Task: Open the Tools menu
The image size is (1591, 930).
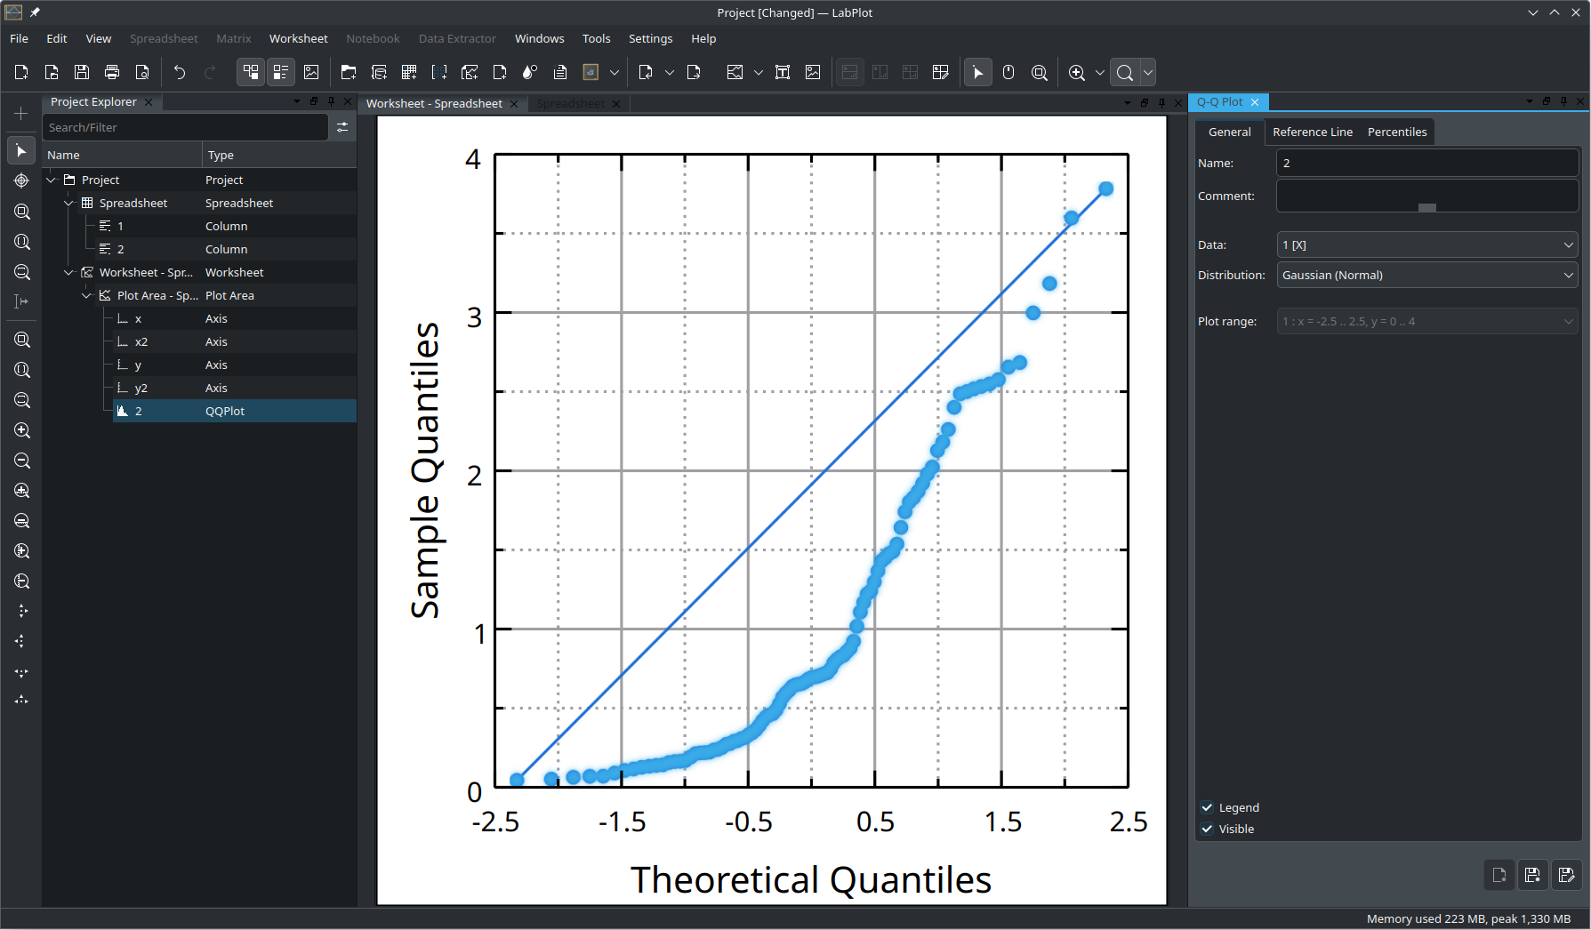Action: pyautogui.click(x=596, y=38)
